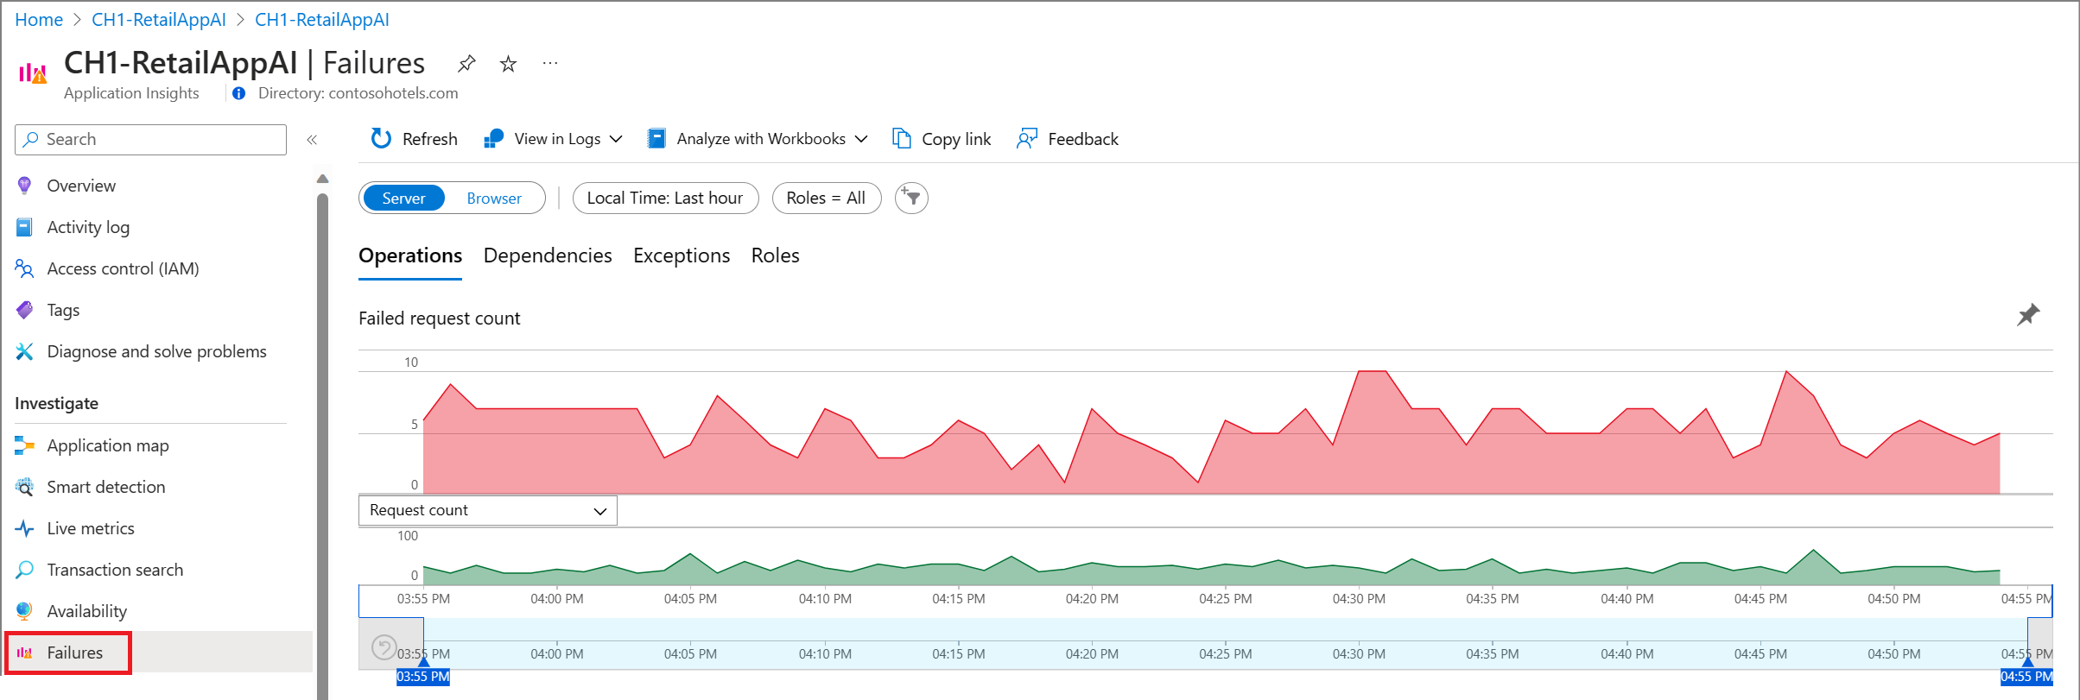Open the Local Time: Last hour filter

point(665,199)
